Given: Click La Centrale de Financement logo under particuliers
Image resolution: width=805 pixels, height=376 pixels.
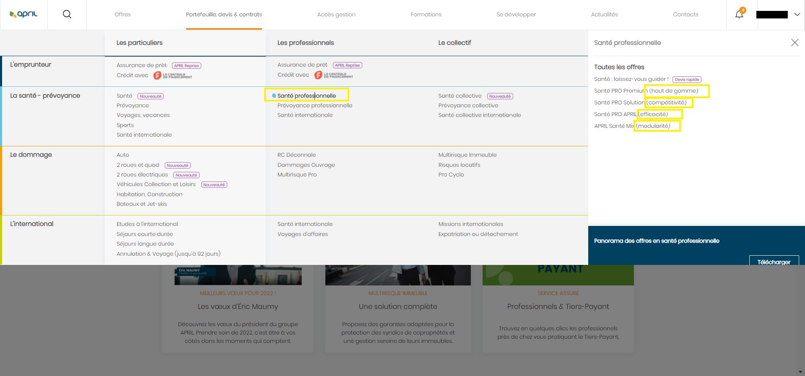Looking at the screenshot, I should click(x=173, y=75).
